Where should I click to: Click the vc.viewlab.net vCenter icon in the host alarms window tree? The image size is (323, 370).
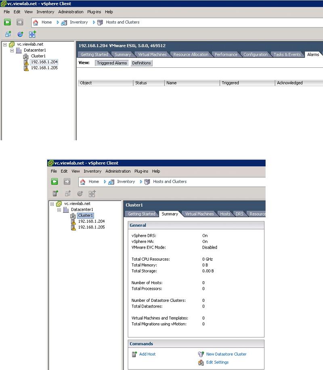pyautogui.click(x=12, y=44)
